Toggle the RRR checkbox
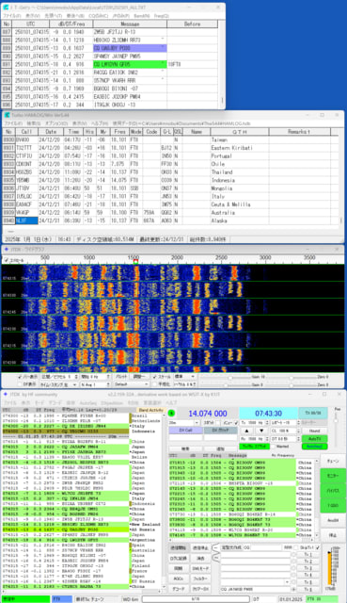This screenshot has height=603, width=347. [x=296, y=547]
